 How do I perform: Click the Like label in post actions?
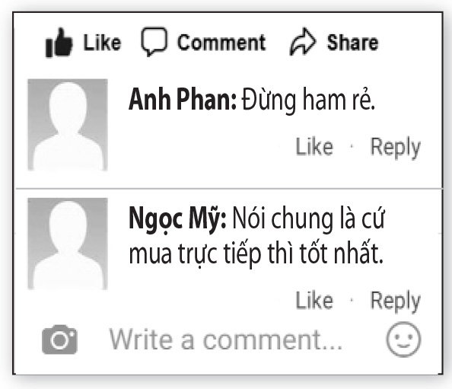(x=102, y=43)
